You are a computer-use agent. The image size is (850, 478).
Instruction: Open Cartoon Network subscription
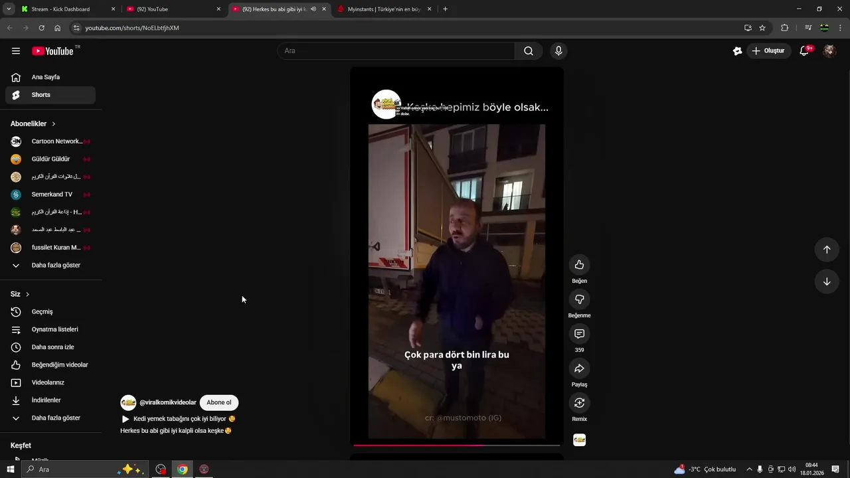tap(50, 141)
